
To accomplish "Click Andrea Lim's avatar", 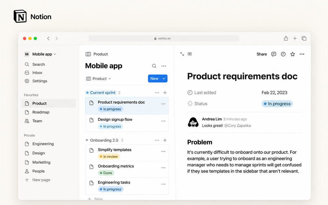I will [193, 122].
